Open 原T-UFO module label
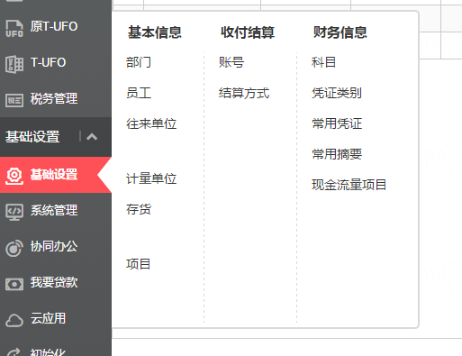 pyautogui.click(x=54, y=26)
